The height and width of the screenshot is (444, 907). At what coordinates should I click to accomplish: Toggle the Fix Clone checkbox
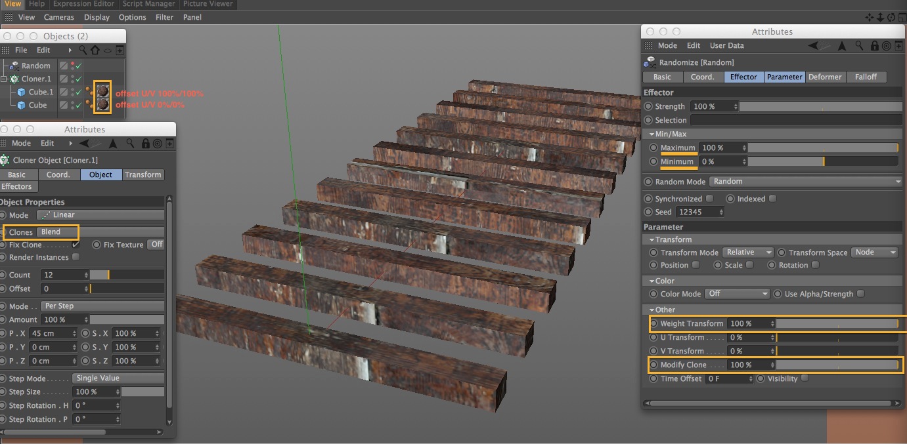[76, 245]
